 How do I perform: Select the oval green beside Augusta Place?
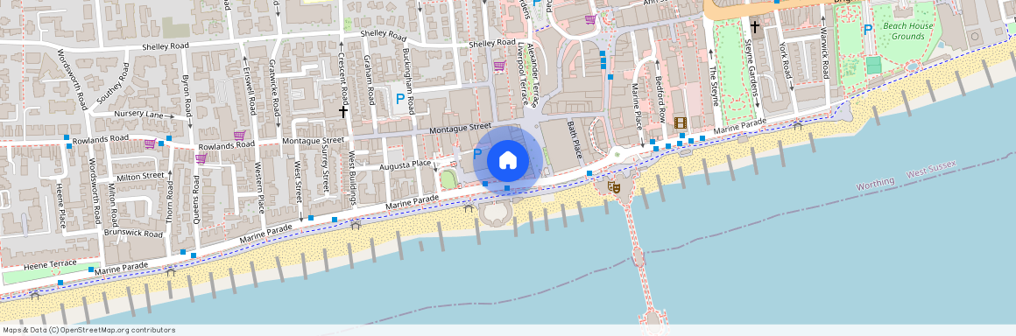[448, 179]
